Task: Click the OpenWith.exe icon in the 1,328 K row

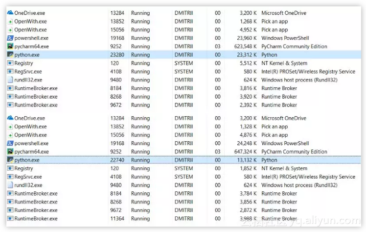Action: (10, 127)
